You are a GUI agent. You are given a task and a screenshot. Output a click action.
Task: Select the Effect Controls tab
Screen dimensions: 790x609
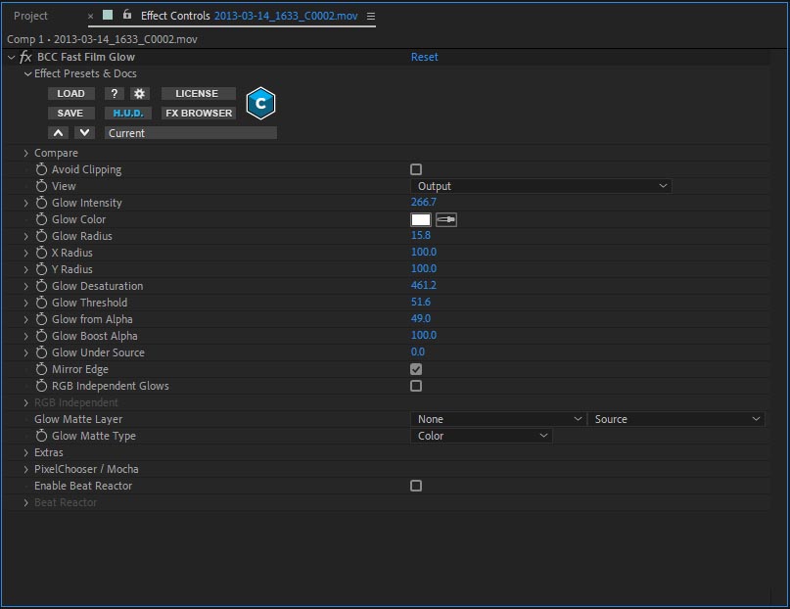pyautogui.click(x=249, y=16)
